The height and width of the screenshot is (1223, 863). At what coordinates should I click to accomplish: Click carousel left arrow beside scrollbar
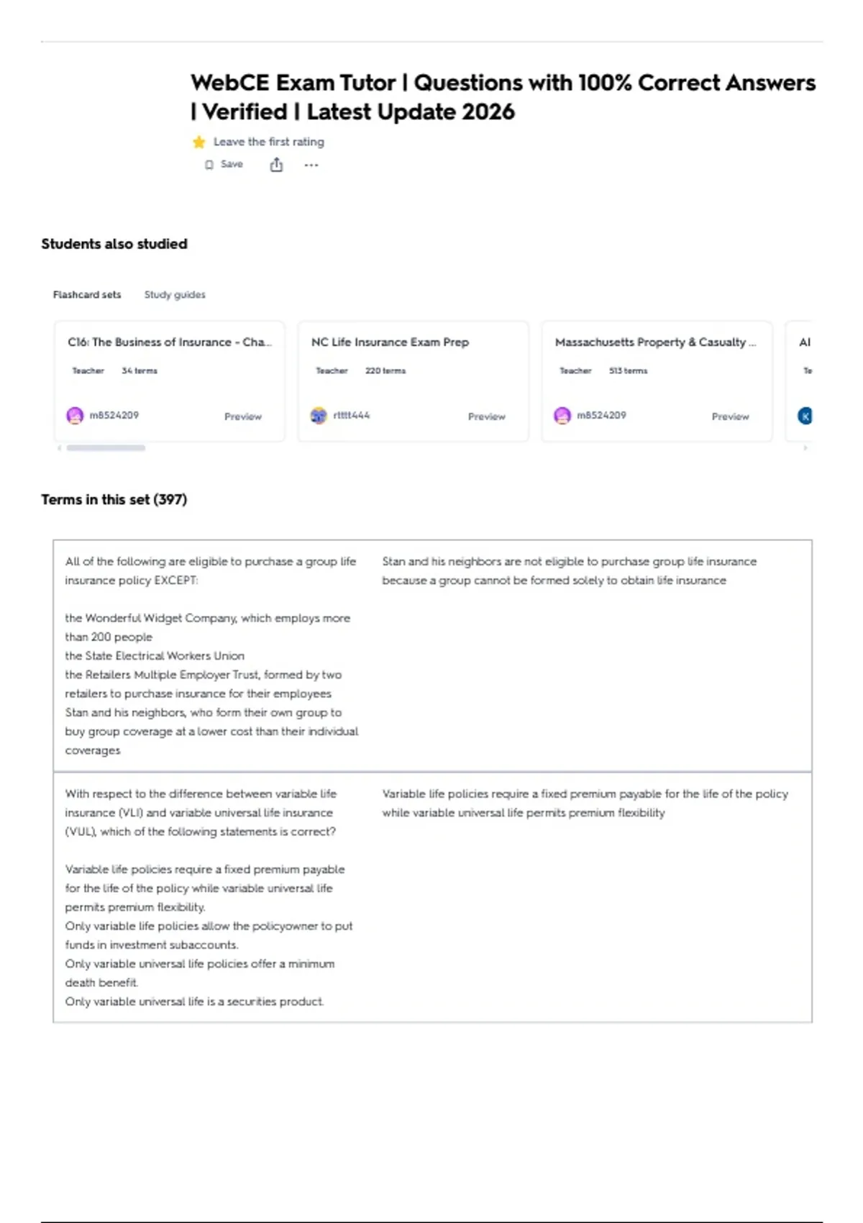pyautogui.click(x=59, y=447)
